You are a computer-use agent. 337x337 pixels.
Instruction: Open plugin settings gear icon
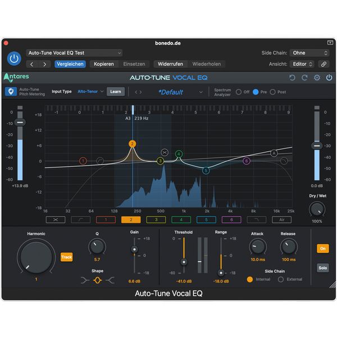pyautogui.click(x=317, y=78)
